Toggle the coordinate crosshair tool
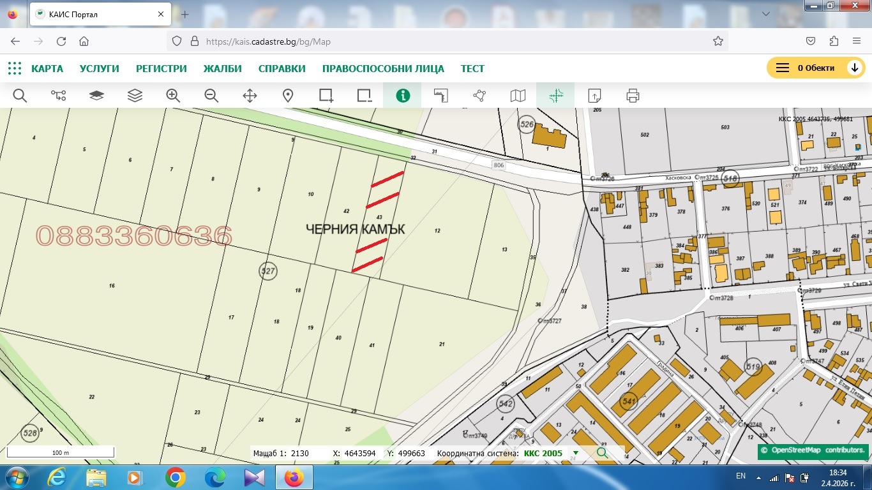The image size is (872, 490). click(x=555, y=96)
